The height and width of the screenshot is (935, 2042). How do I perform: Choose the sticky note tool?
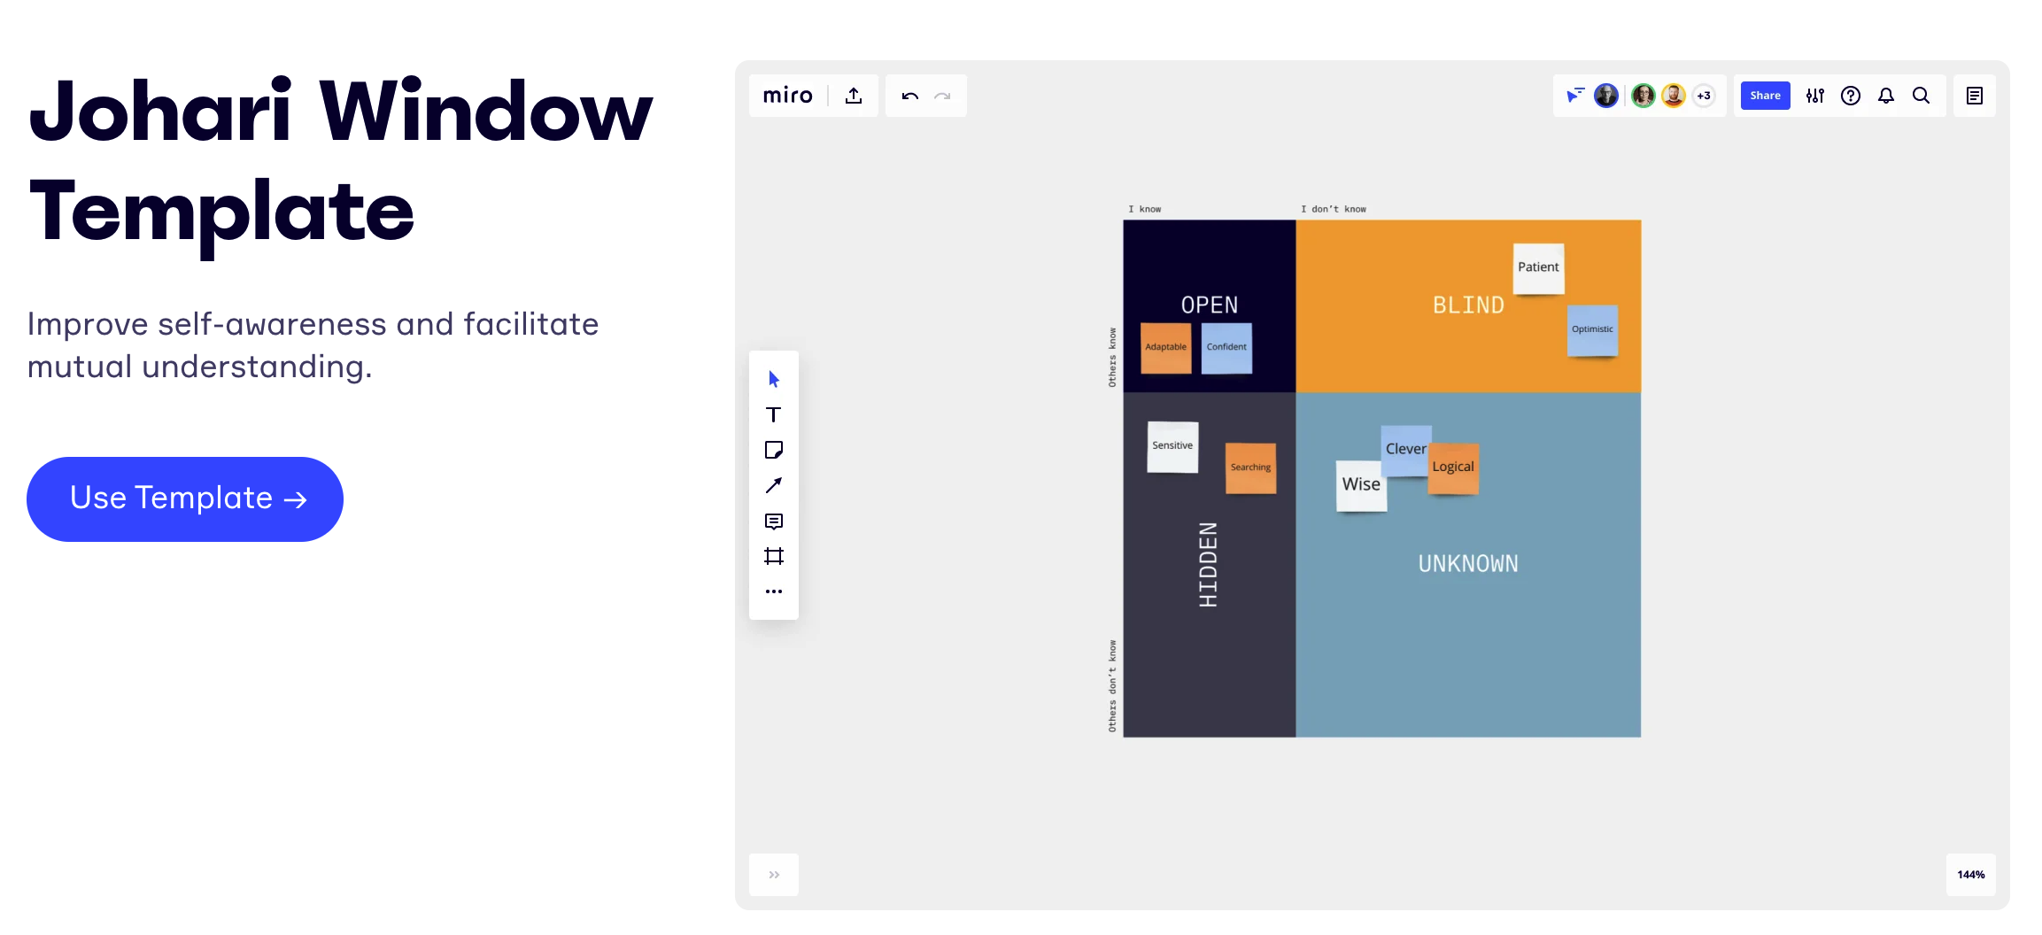tap(774, 450)
